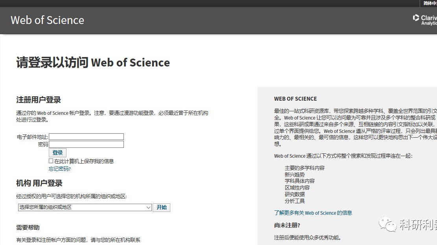Click the 分析工具 list item
The height and width of the screenshot is (245, 437).
(x=295, y=201)
